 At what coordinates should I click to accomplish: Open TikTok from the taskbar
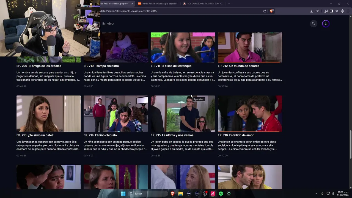(x=213, y=194)
